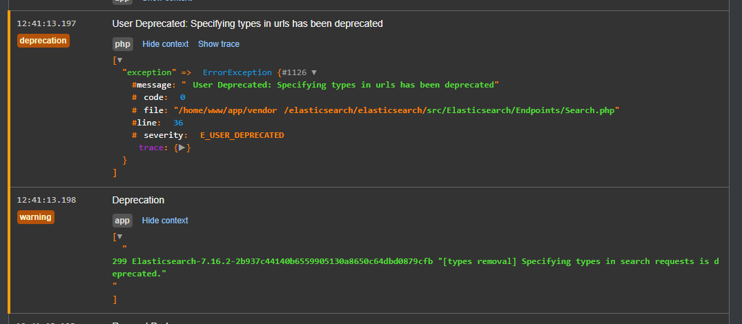
Task: Show trace for the deprecation entry
Action: pyautogui.click(x=219, y=44)
